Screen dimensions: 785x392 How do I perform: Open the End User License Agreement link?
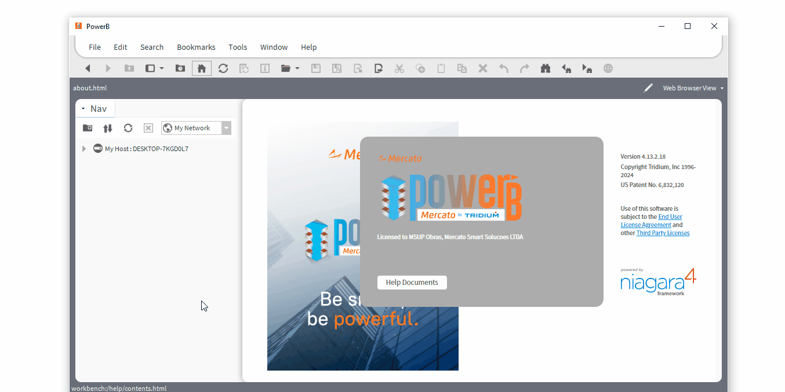coord(652,221)
